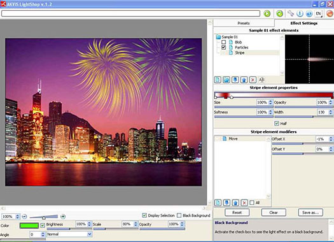The width and height of the screenshot is (334, 242).
Task: Click new element icon under effect elements
Action: pos(218,80)
